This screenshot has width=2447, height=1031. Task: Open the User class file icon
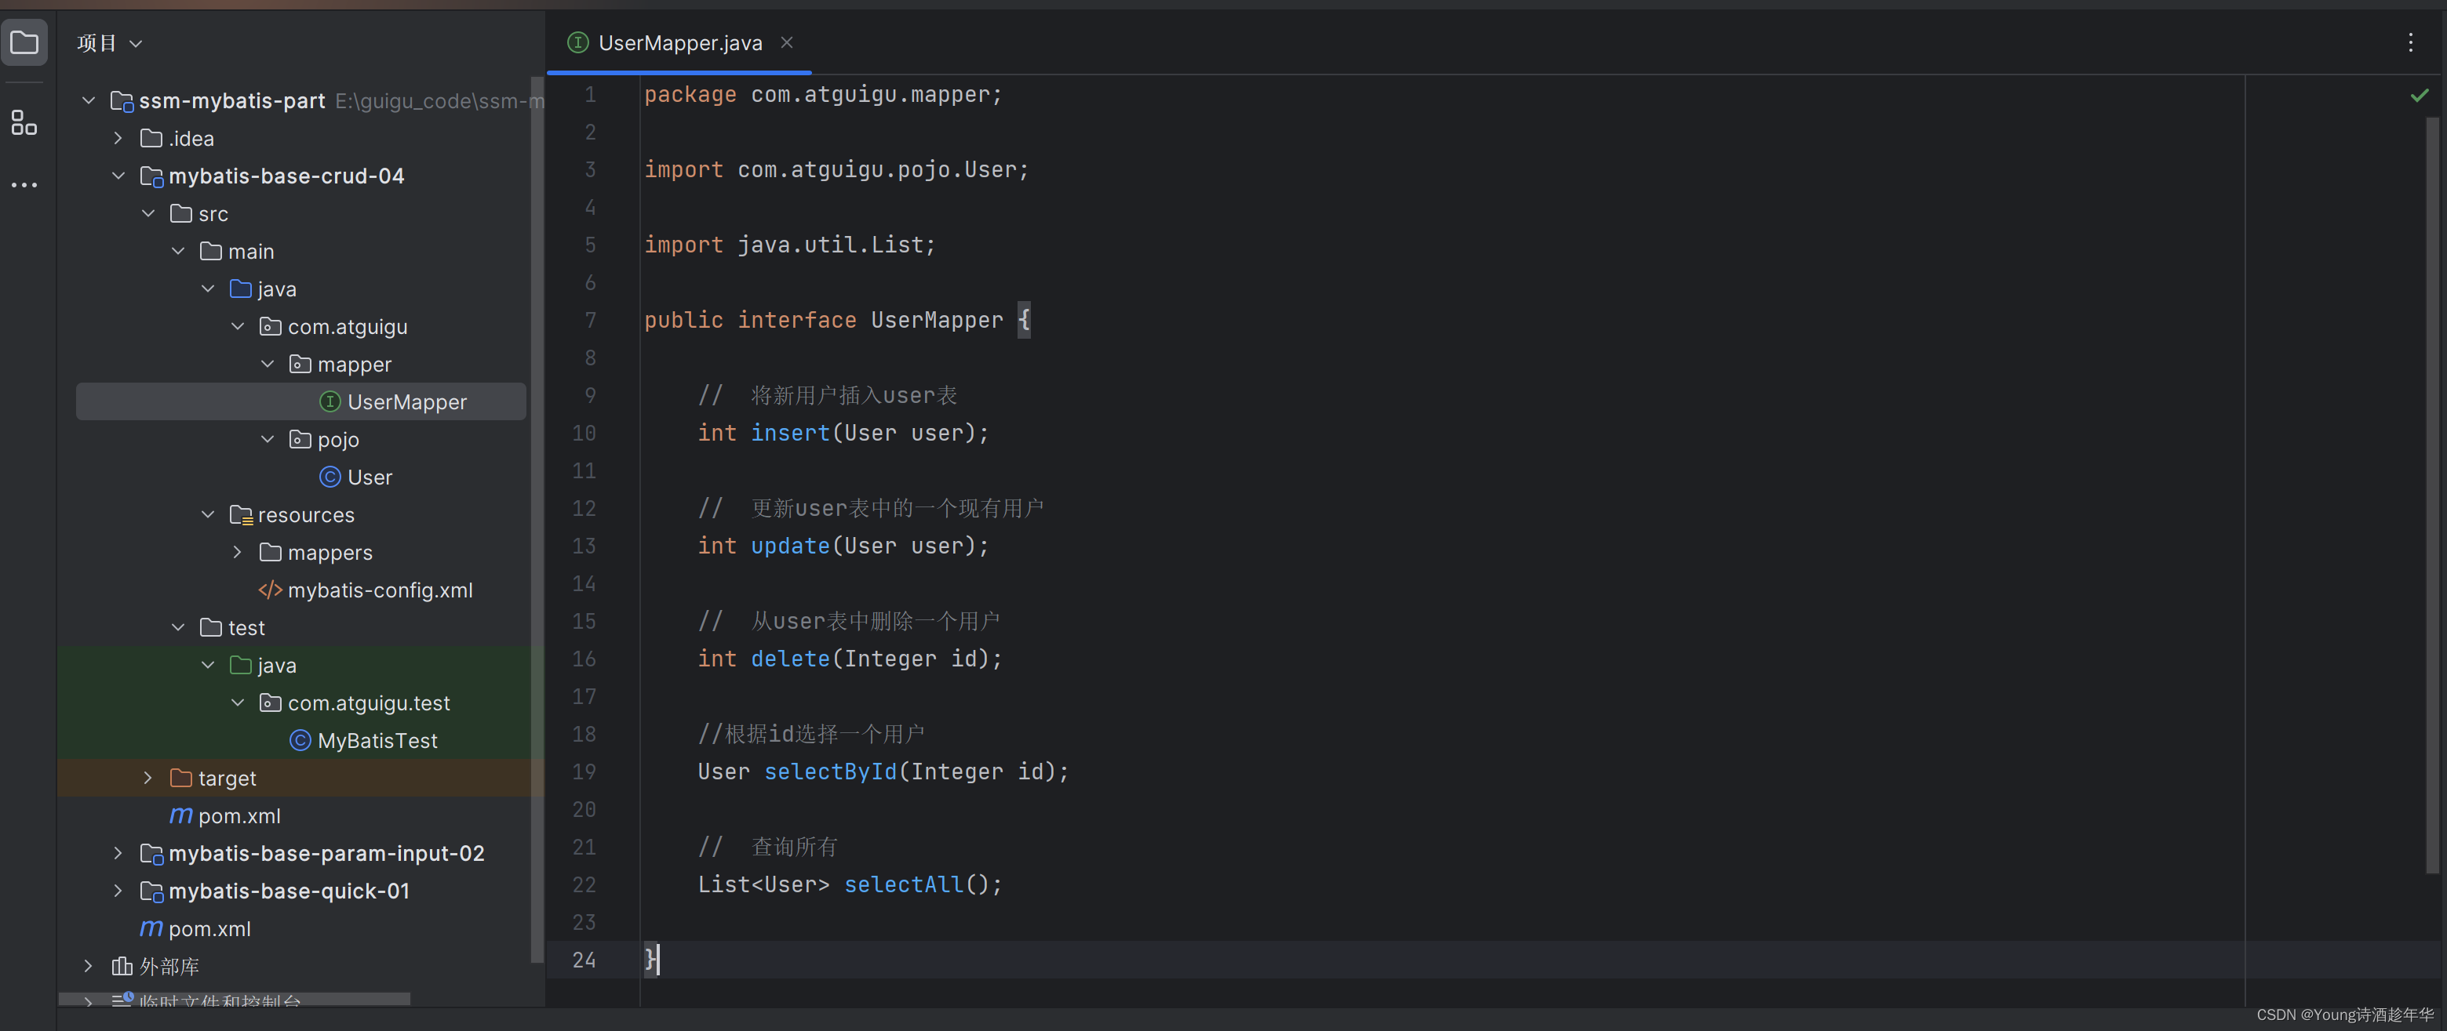click(x=330, y=477)
